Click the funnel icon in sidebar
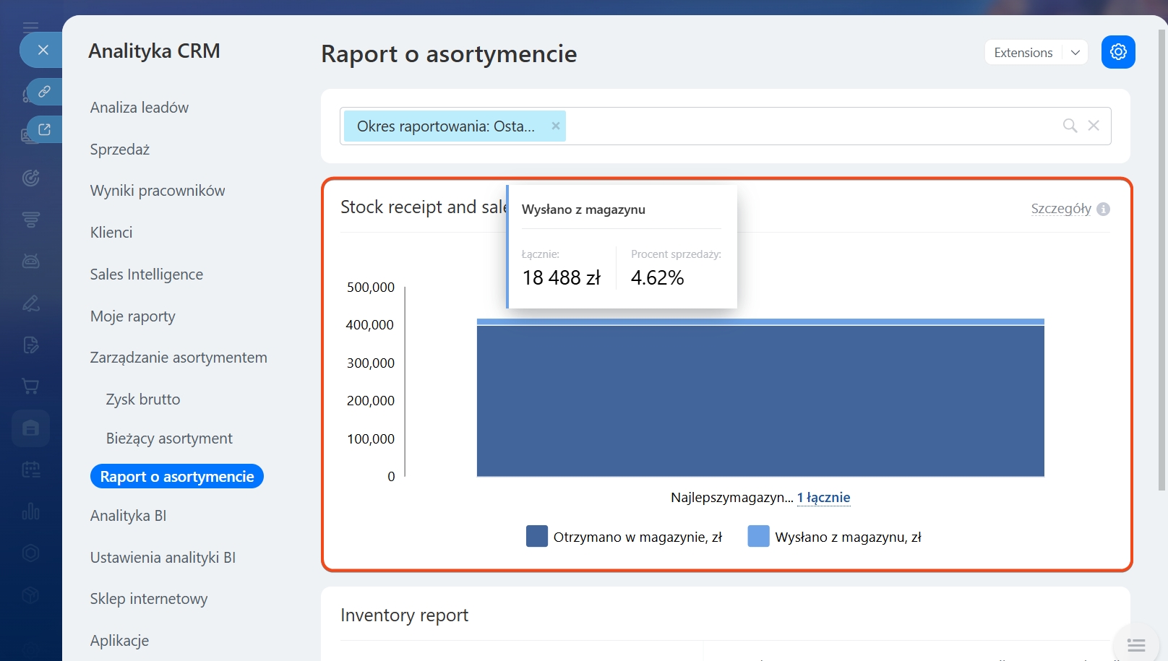The height and width of the screenshot is (661, 1168). click(30, 220)
